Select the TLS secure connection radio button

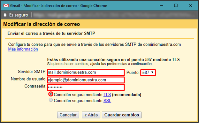[51, 94]
